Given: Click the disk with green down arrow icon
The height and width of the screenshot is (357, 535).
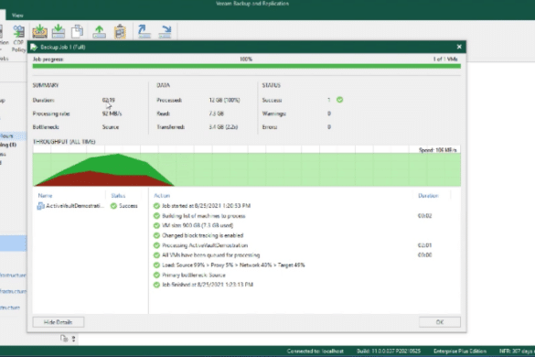Looking at the screenshot, I should (59, 31).
